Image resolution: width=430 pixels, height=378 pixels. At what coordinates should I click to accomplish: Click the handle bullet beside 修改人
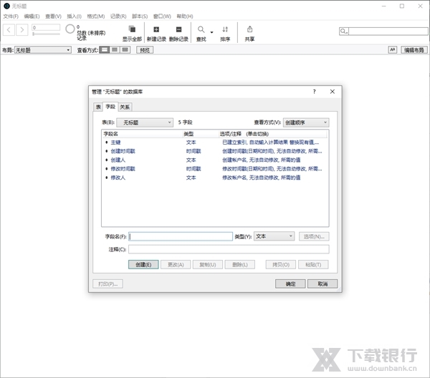106,178
